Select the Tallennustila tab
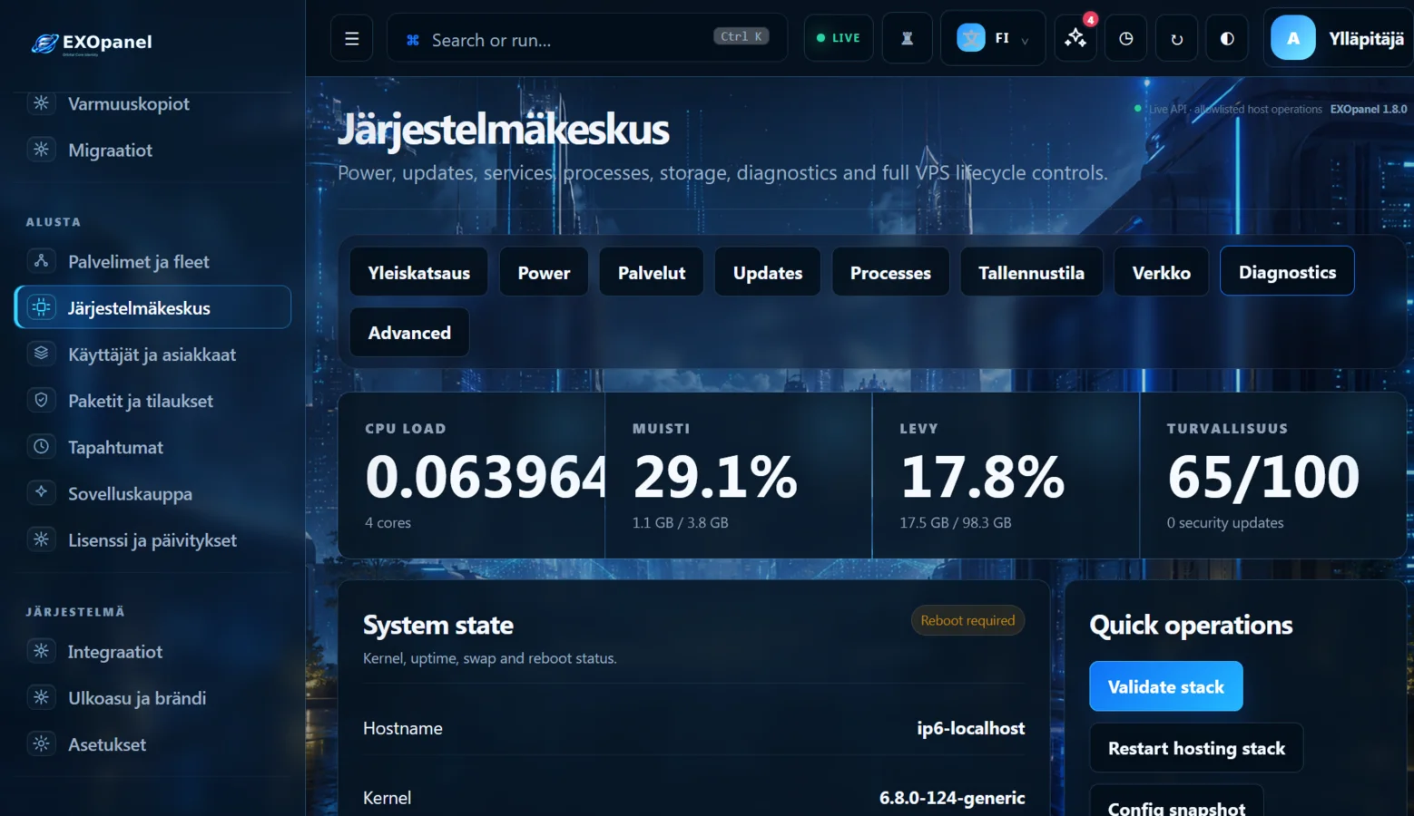 (x=1032, y=272)
